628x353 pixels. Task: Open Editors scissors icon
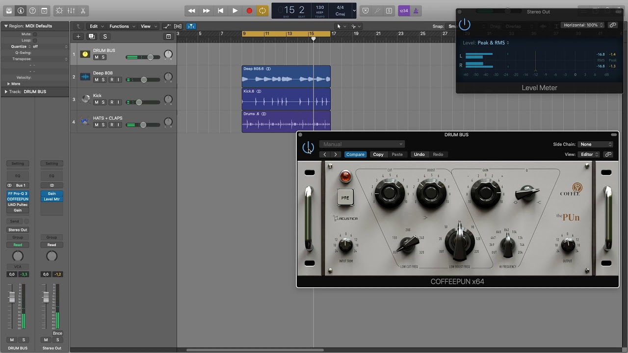pyautogui.click(x=83, y=10)
